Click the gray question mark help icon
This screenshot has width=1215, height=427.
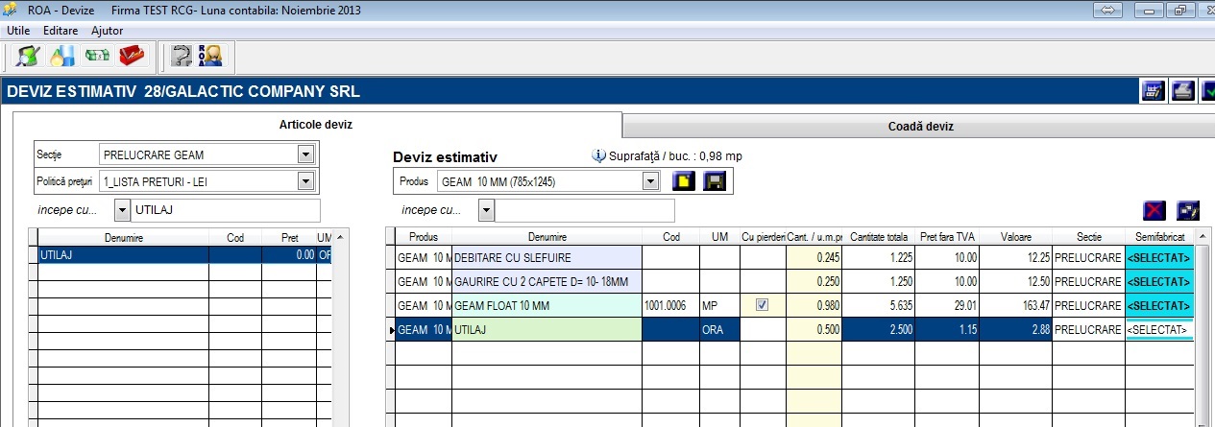pos(181,57)
